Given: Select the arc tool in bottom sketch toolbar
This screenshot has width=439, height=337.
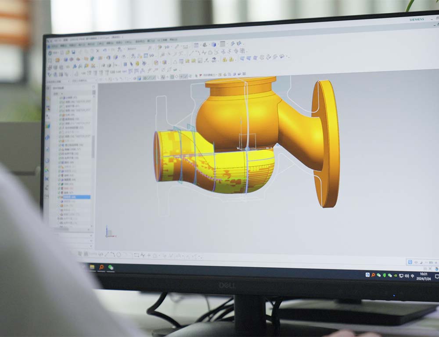Looking at the screenshot, I should 113,254.
